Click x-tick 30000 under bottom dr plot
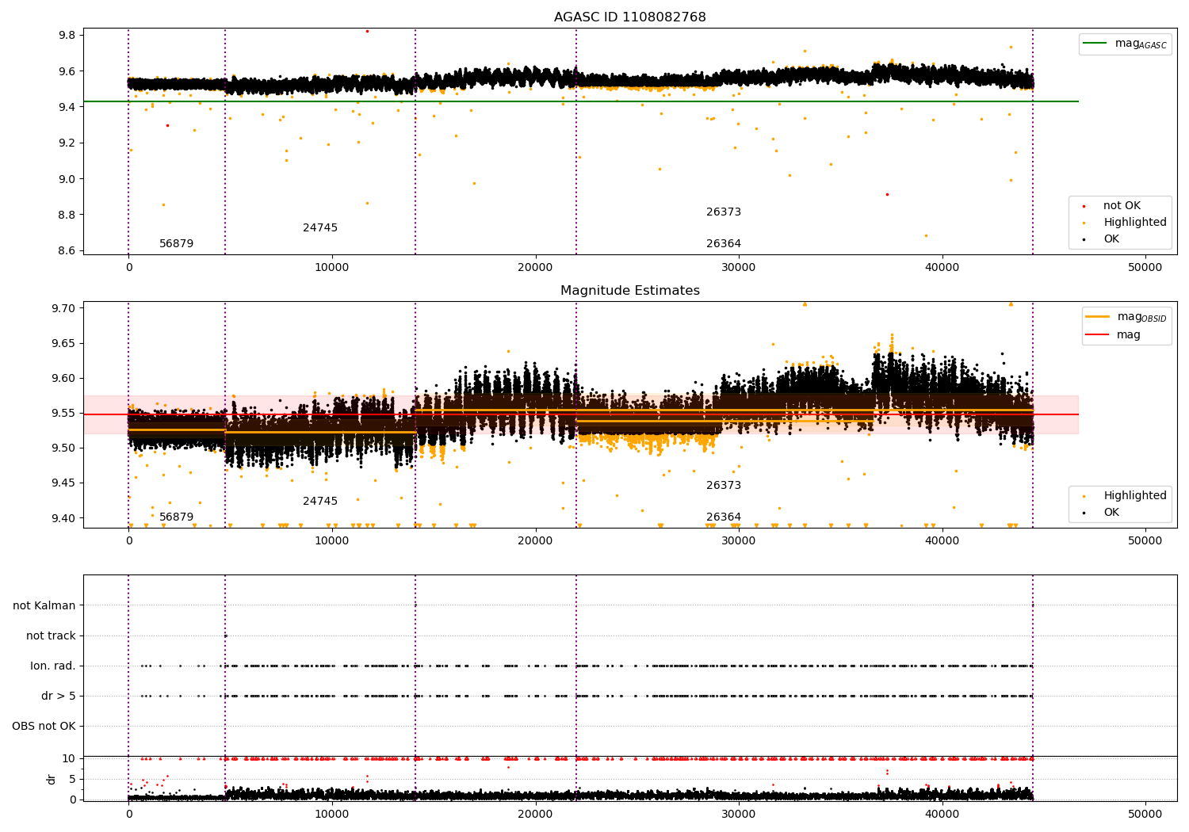The image size is (1189, 832). tap(739, 814)
